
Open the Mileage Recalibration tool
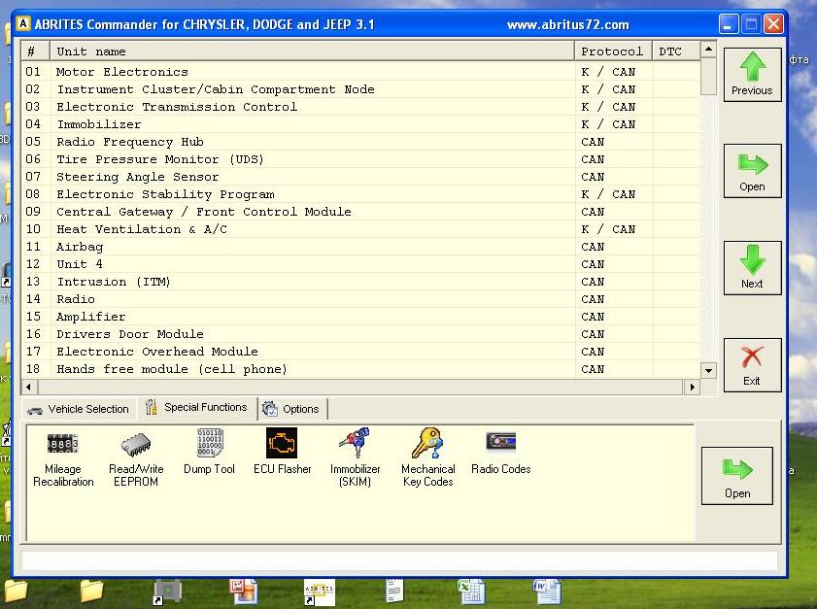coord(63,457)
